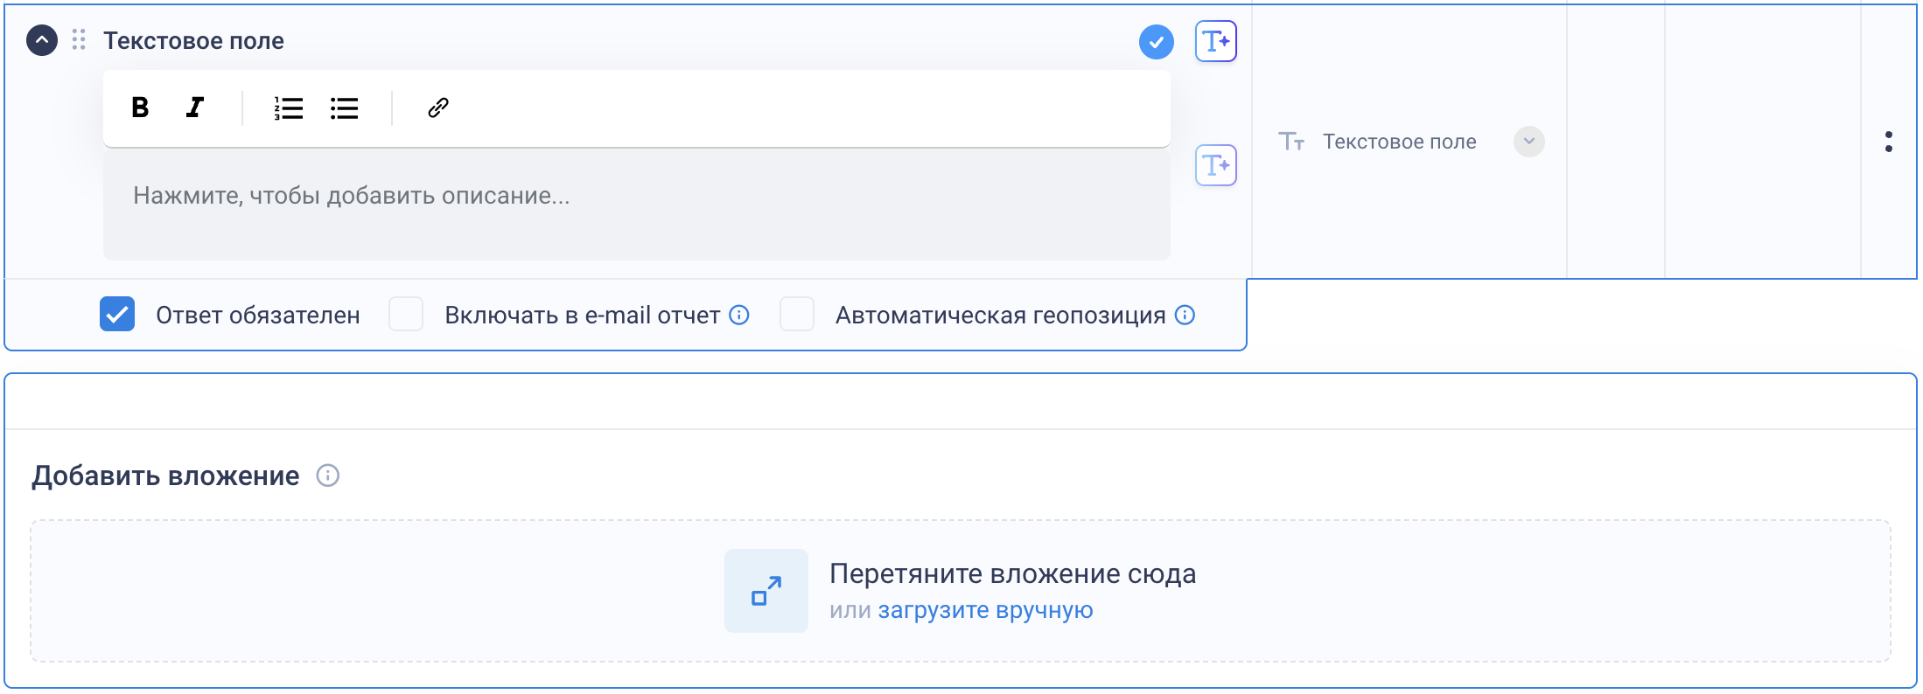Click the загрузите вручную upload link
The width and height of the screenshot is (1923, 694).
985,610
